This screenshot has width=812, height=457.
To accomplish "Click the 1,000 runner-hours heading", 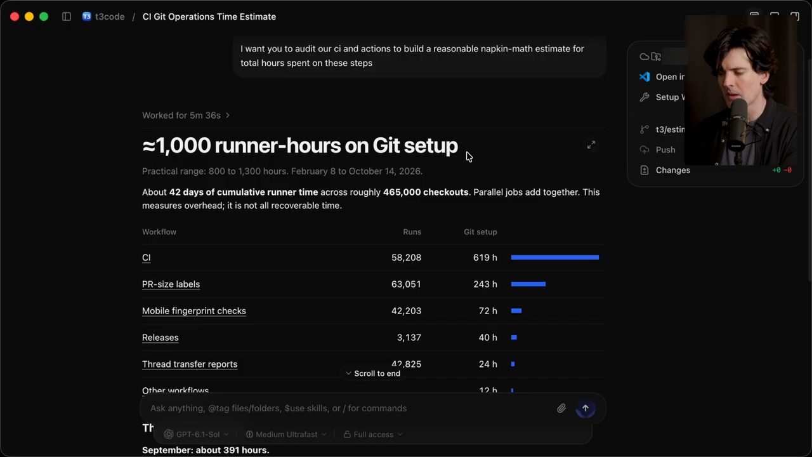I will pos(300,145).
